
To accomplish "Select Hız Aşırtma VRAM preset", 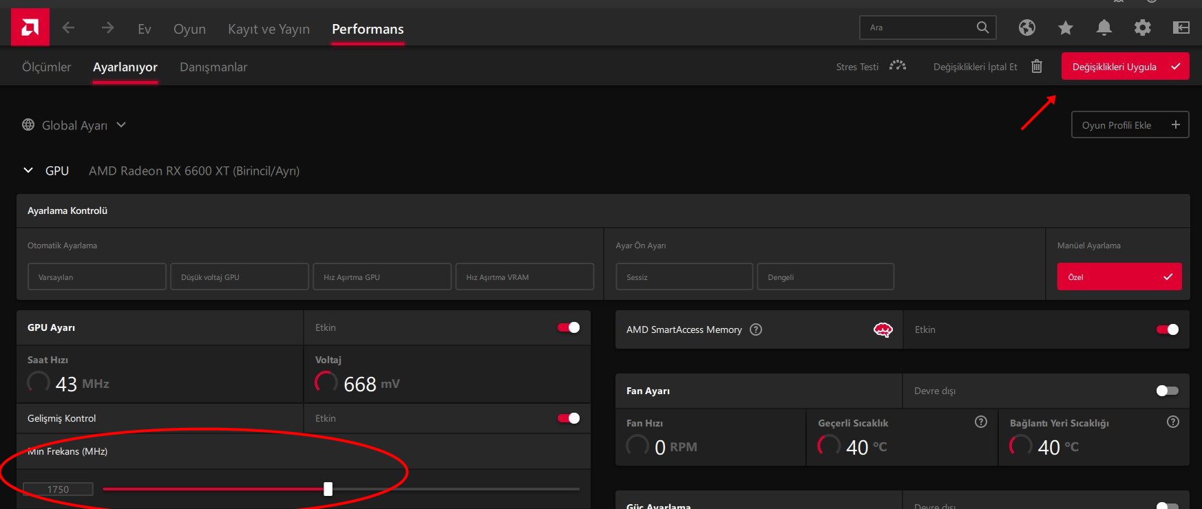I will pos(525,277).
